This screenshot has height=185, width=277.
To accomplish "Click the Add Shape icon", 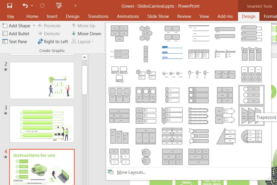I will (x=5, y=26).
